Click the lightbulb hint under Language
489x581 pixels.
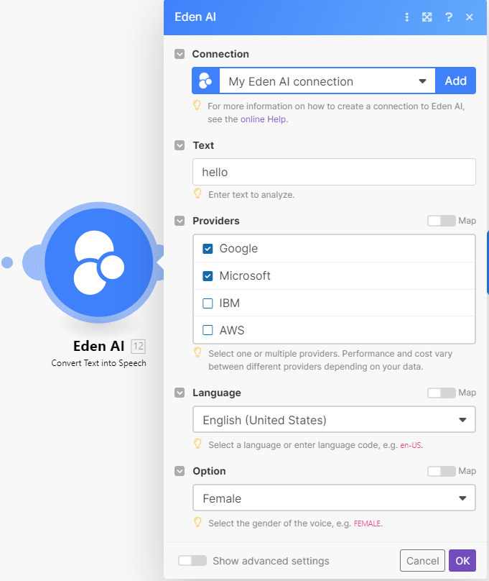click(198, 444)
